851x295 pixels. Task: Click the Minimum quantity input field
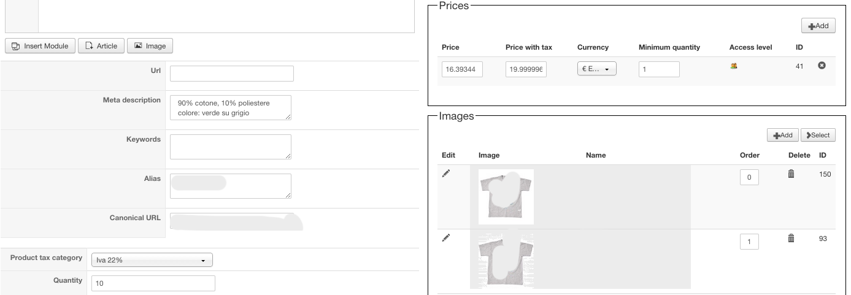pos(658,69)
